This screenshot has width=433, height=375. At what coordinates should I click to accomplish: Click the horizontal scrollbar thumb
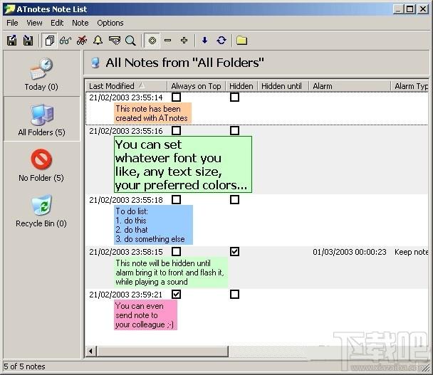(162, 352)
